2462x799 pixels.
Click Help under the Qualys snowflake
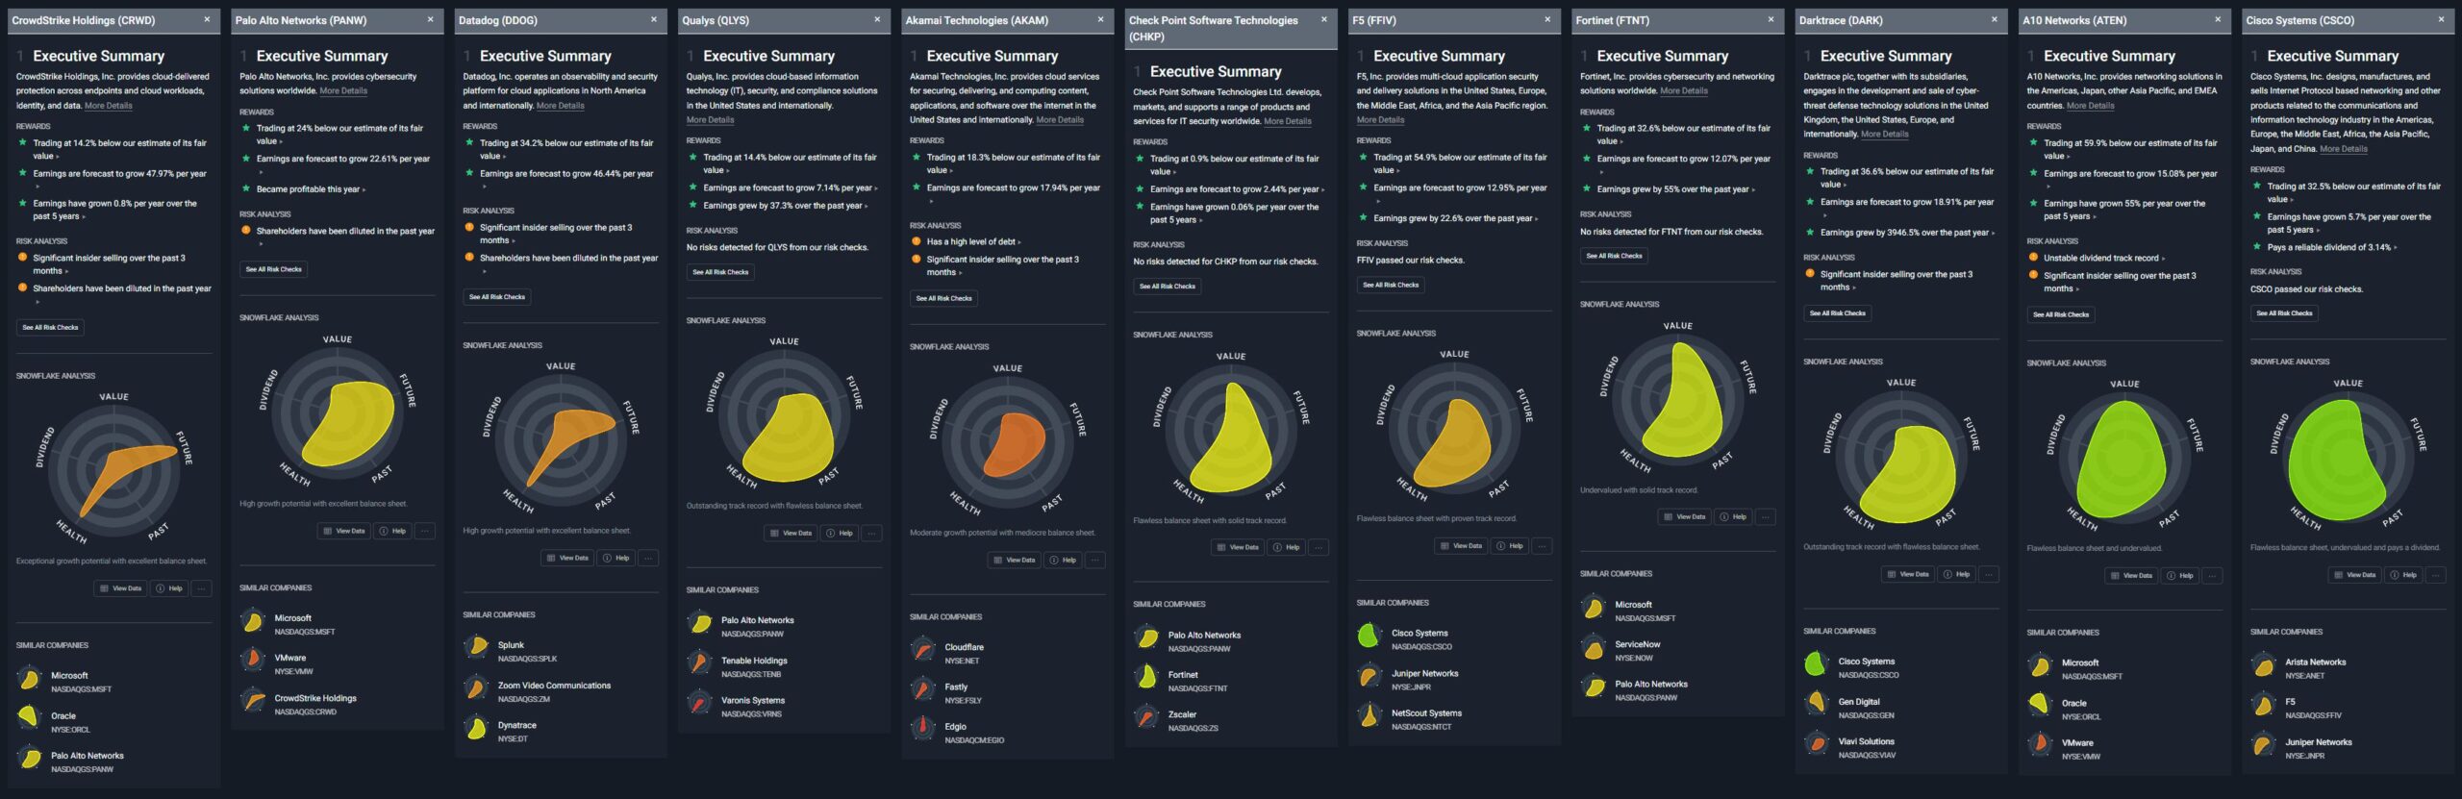click(839, 533)
